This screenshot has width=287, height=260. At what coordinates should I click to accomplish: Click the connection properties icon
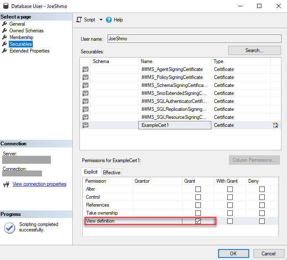pos(6,184)
